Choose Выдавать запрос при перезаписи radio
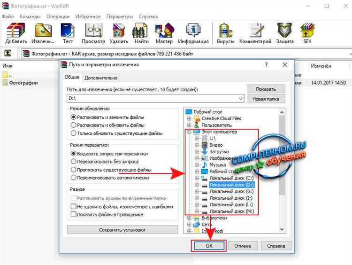Image resolution: width=352 pixels, height=265 pixels. click(x=73, y=154)
